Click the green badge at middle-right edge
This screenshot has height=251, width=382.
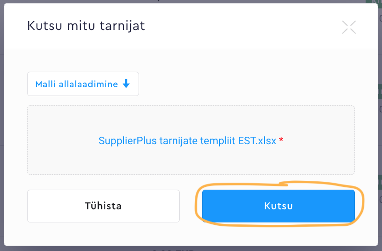coord(380,91)
